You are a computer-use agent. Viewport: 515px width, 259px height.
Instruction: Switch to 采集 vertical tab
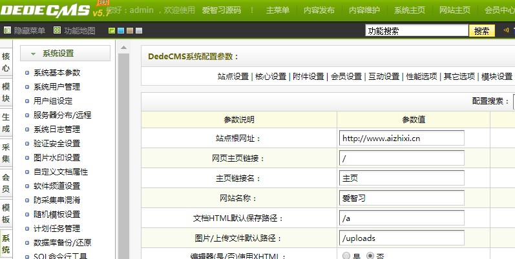pyautogui.click(x=6, y=153)
